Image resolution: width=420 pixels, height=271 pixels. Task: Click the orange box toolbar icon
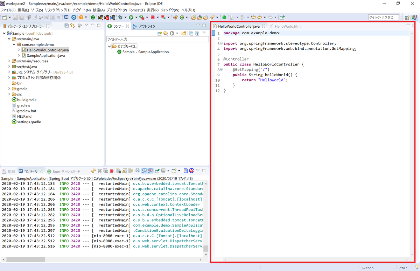(x=81, y=17)
